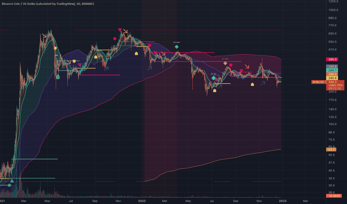
Task: Select the yellow house marker below October 2022 price
Action: click(x=252, y=84)
